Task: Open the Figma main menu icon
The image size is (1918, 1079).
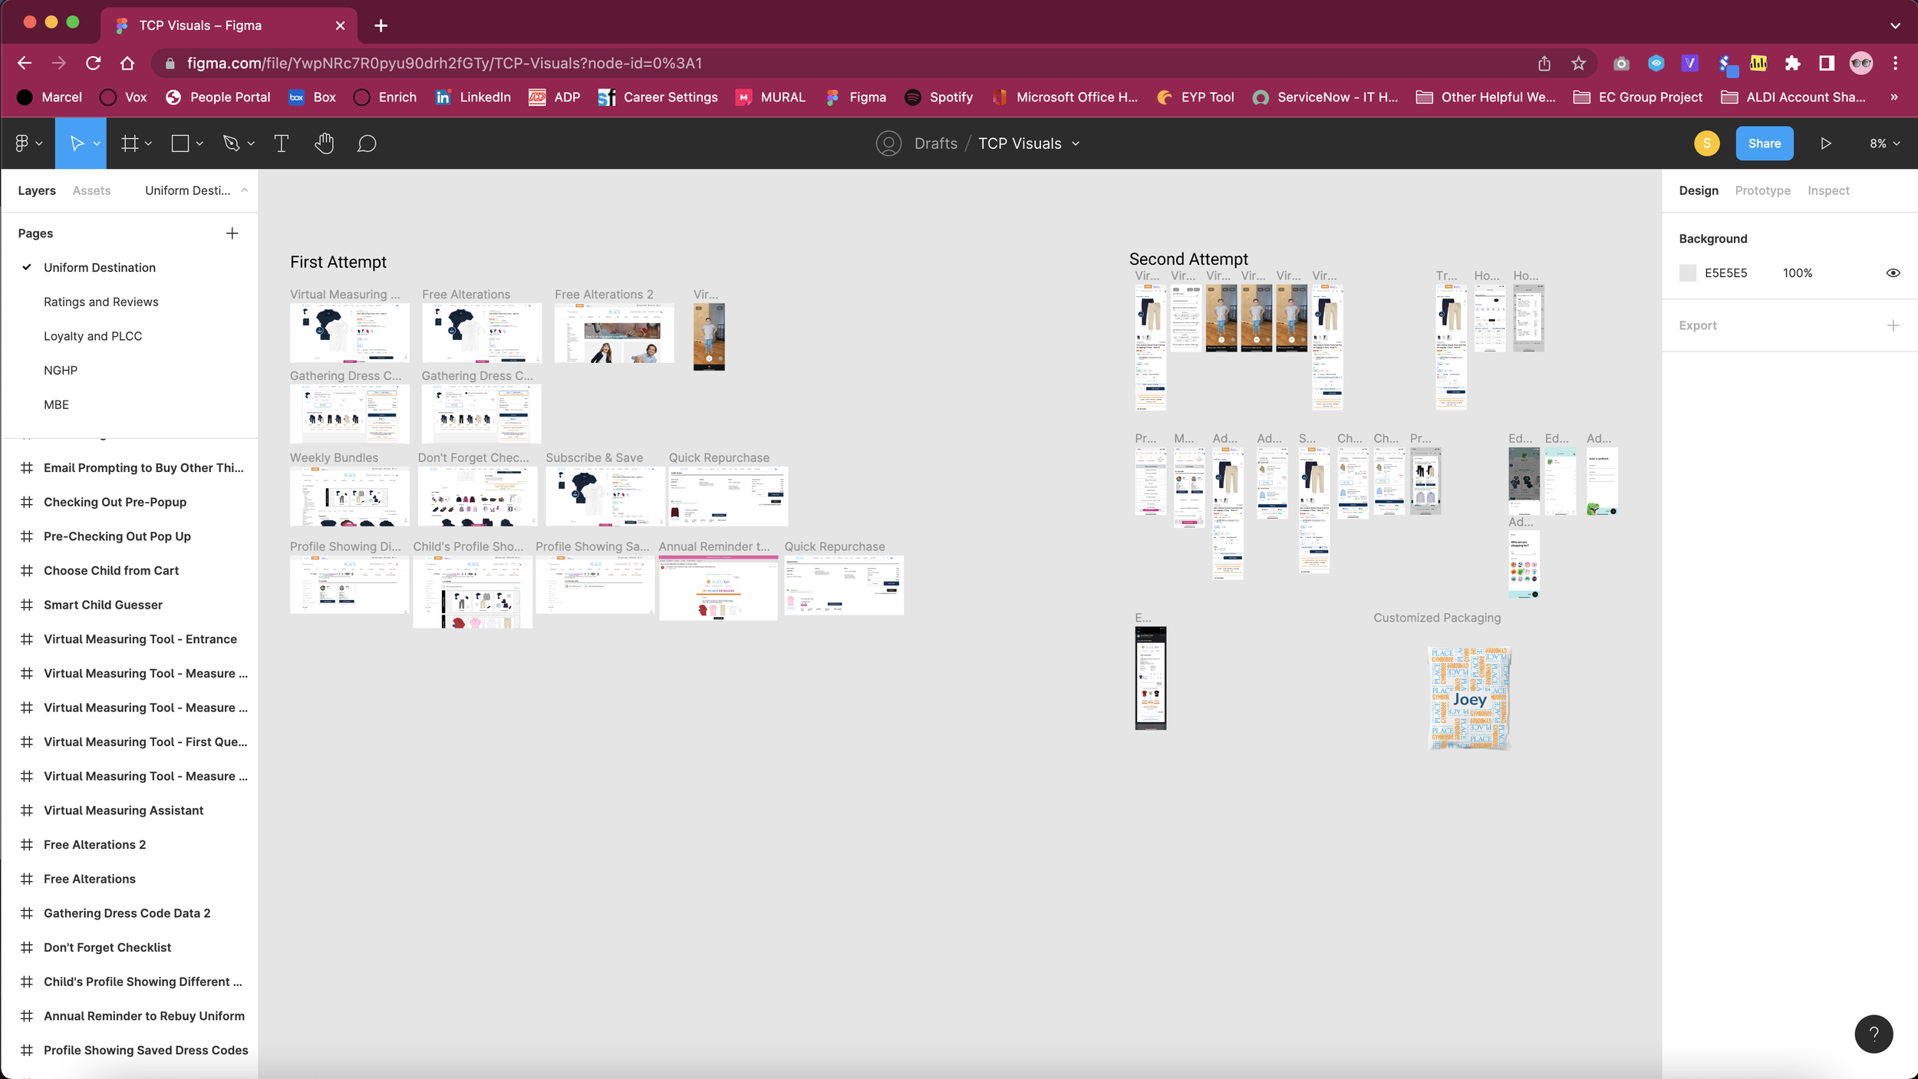Action: coord(22,144)
